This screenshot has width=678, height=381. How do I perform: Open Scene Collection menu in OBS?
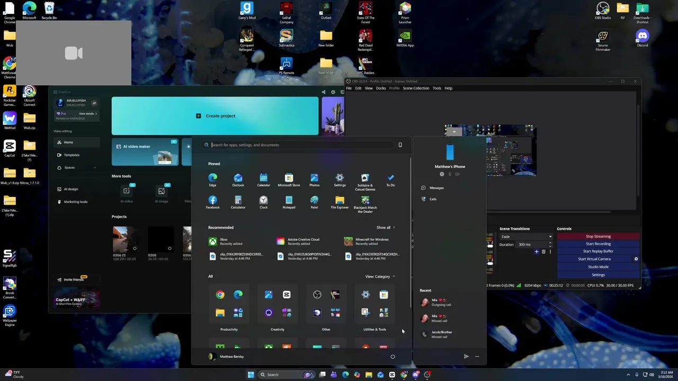[416, 88]
